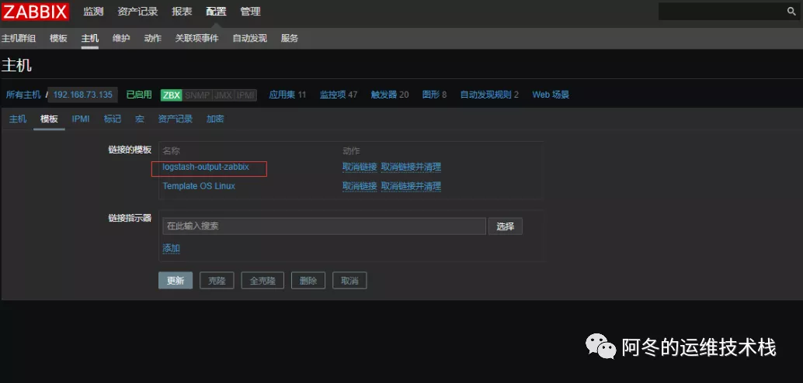
Task: Click the 克隆 button
Action: click(x=217, y=281)
